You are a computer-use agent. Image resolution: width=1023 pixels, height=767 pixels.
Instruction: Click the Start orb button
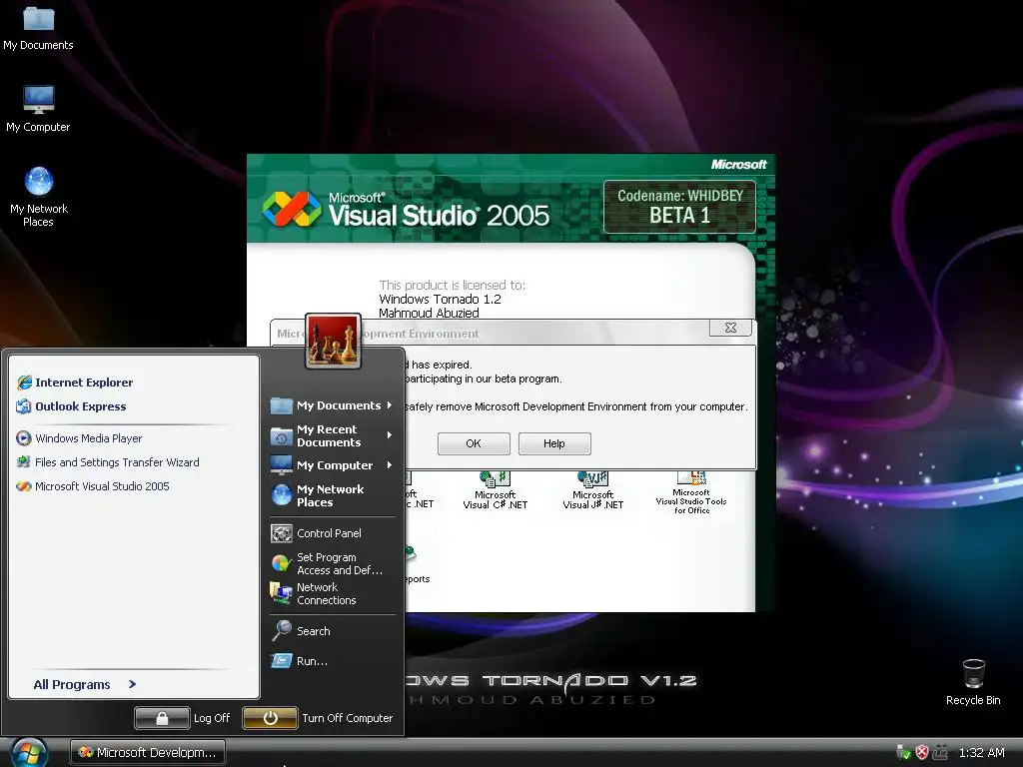tap(29, 753)
